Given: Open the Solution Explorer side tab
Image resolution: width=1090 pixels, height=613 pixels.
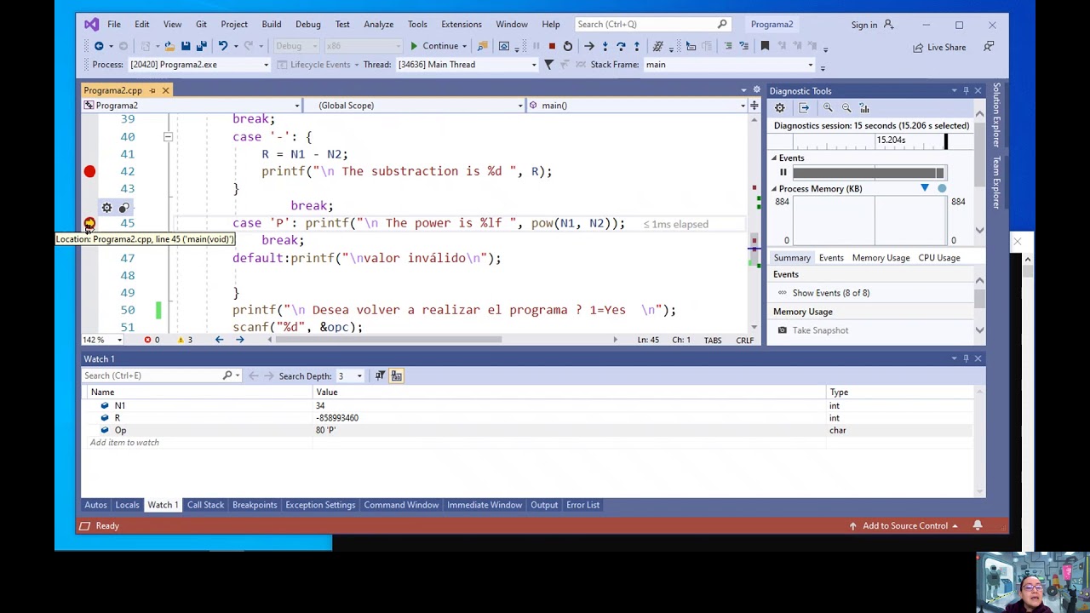Looking at the screenshot, I should [x=996, y=115].
